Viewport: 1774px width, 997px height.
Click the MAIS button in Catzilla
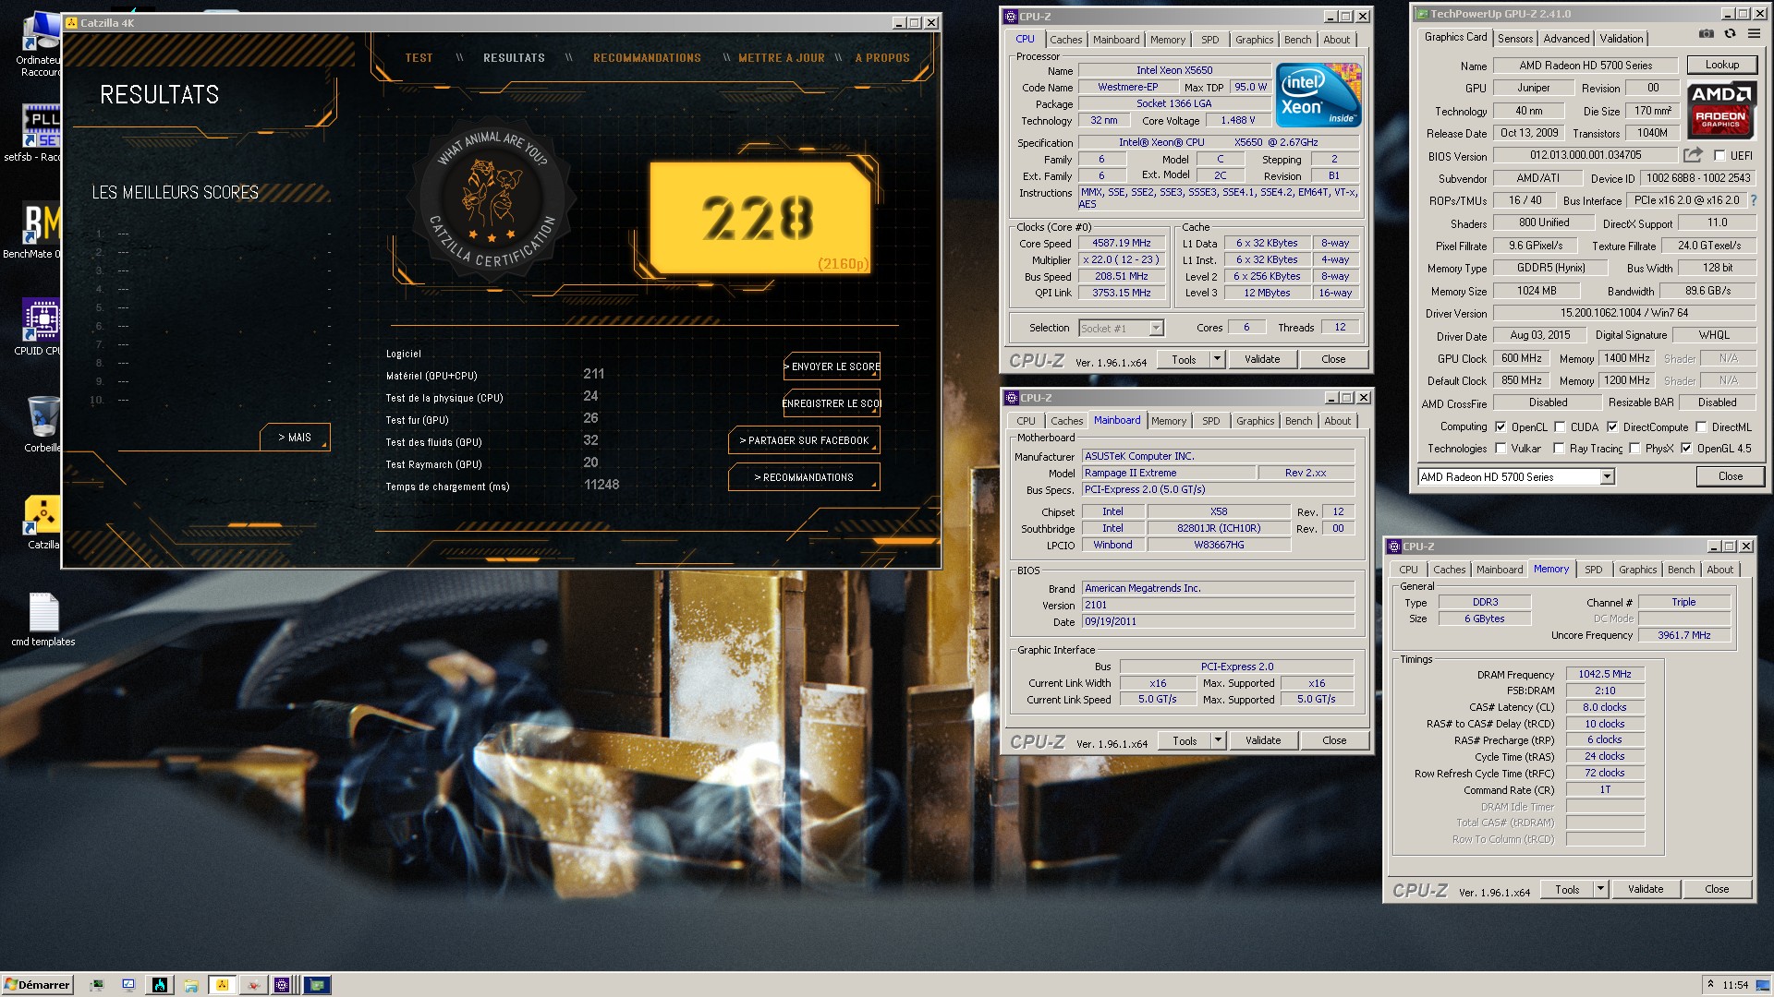click(295, 437)
